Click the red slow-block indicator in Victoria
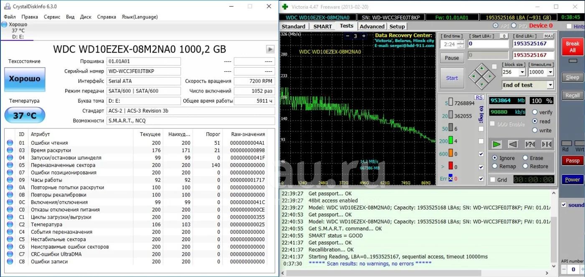Screen dimensions: 585x277 [451, 166]
